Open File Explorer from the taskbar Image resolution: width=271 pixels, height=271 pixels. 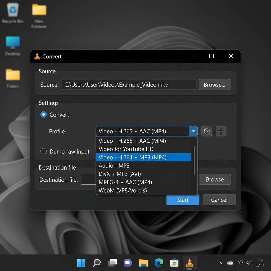click(x=143, y=263)
